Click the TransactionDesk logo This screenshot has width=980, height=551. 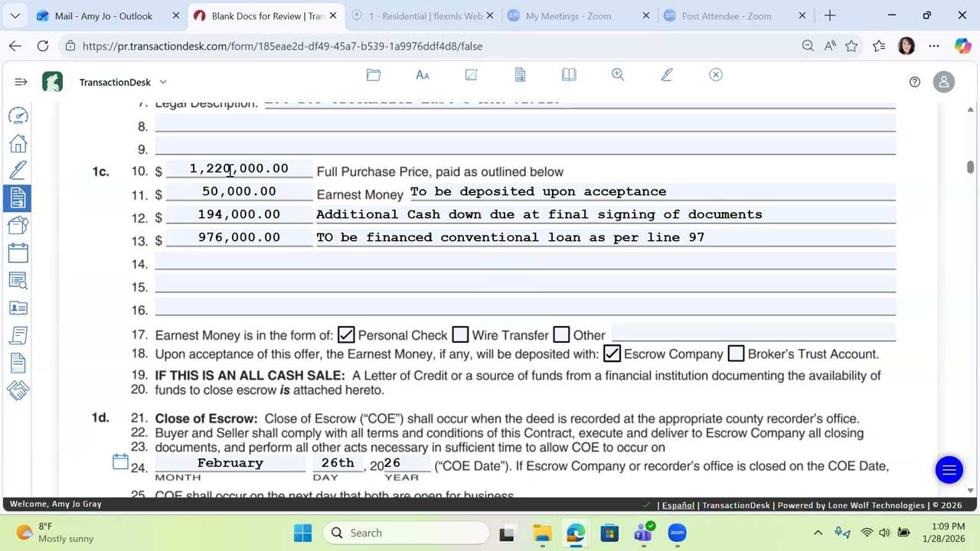tap(52, 82)
